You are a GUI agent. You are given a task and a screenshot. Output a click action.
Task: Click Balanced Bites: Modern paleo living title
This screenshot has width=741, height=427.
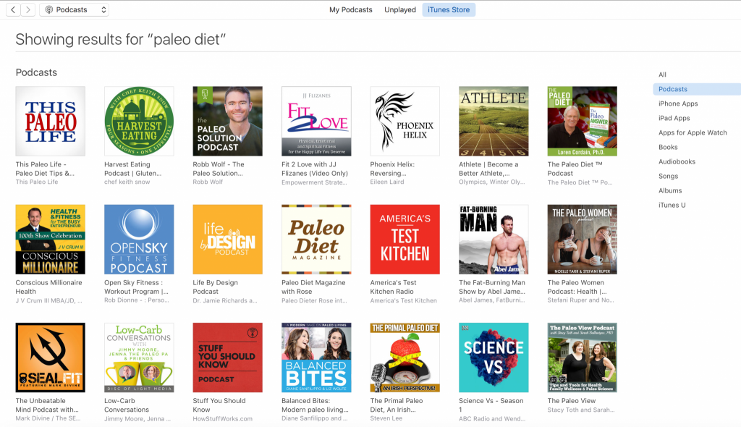click(x=316, y=405)
